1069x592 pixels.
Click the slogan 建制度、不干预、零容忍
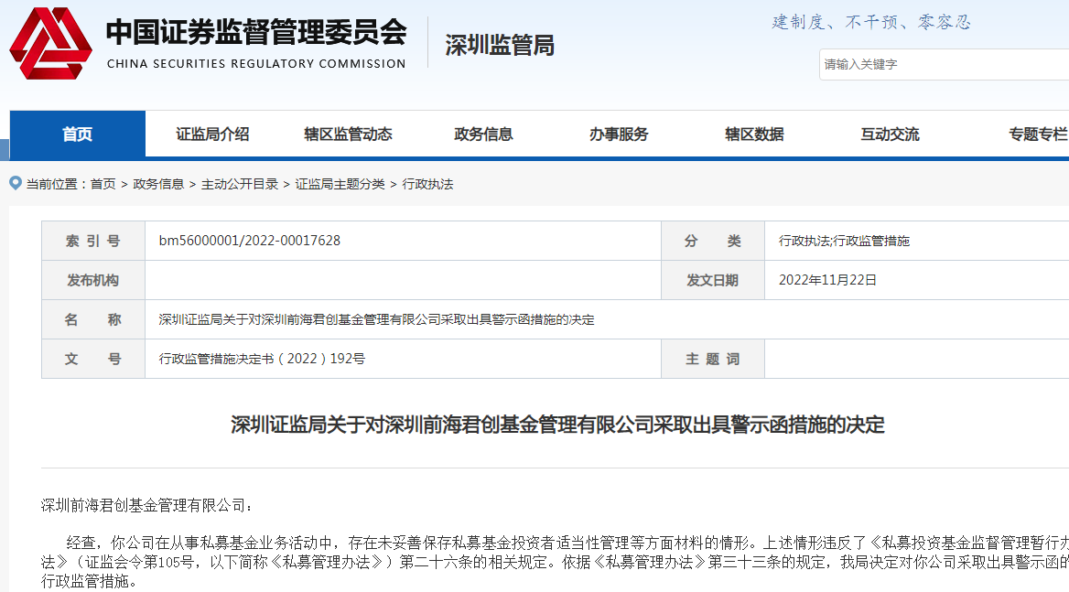click(871, 23)
